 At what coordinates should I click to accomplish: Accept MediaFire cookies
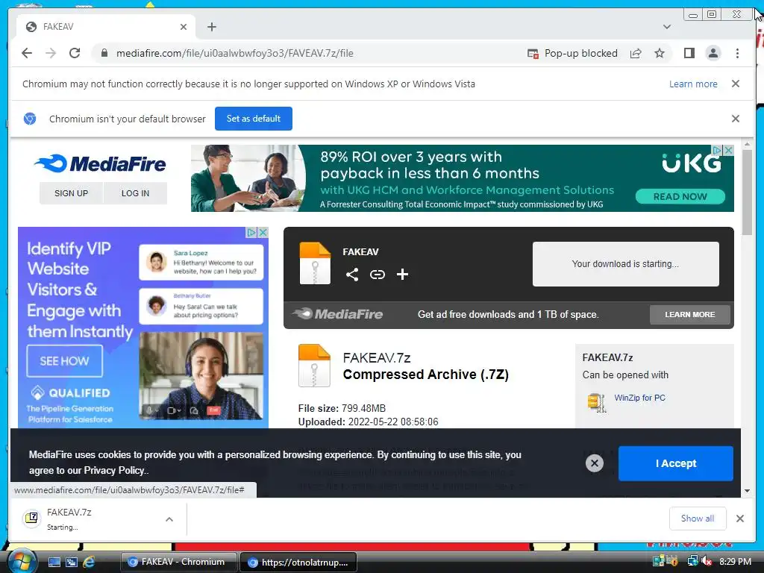[x=676, y=463]
